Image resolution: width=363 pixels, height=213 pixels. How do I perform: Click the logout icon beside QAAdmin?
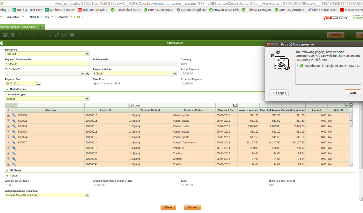coord(78,17)
